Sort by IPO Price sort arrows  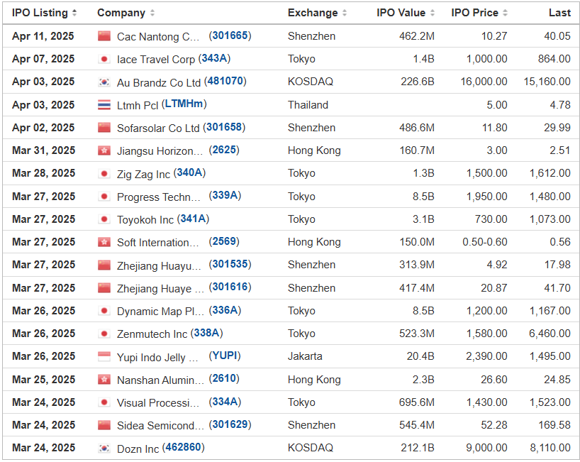tap(505, 13)
